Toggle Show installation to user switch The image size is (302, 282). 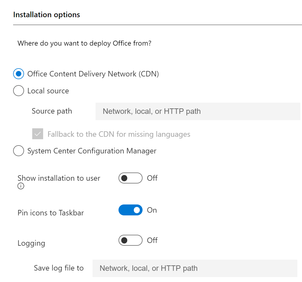131,178
